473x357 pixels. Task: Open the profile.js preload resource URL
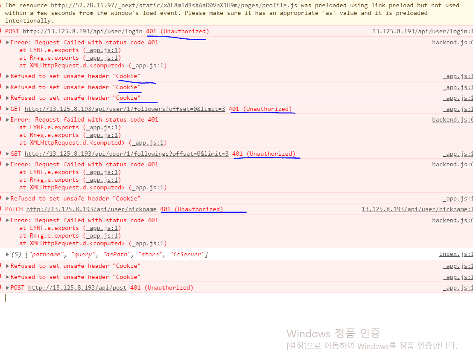pyautogui.click(x=174, y=6)
